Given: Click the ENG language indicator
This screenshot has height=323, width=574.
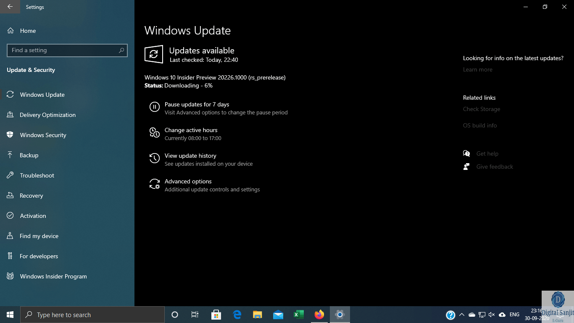Looking at the screenshot, I should coord(514,315).
